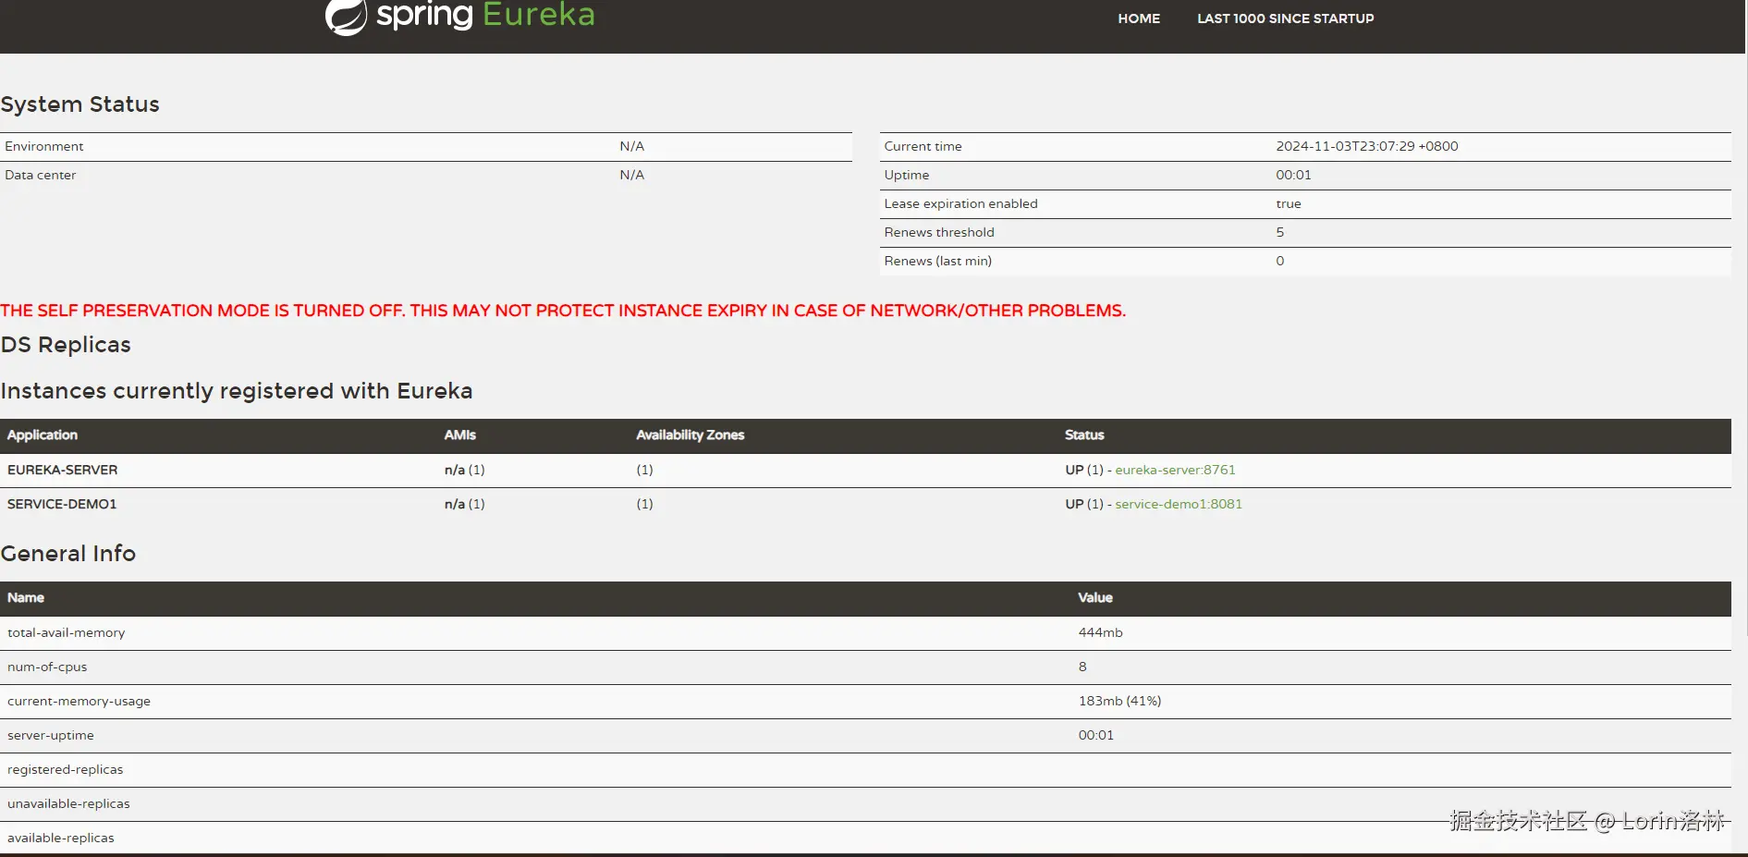Select the total-avail-memory row name

coord(67,632)
